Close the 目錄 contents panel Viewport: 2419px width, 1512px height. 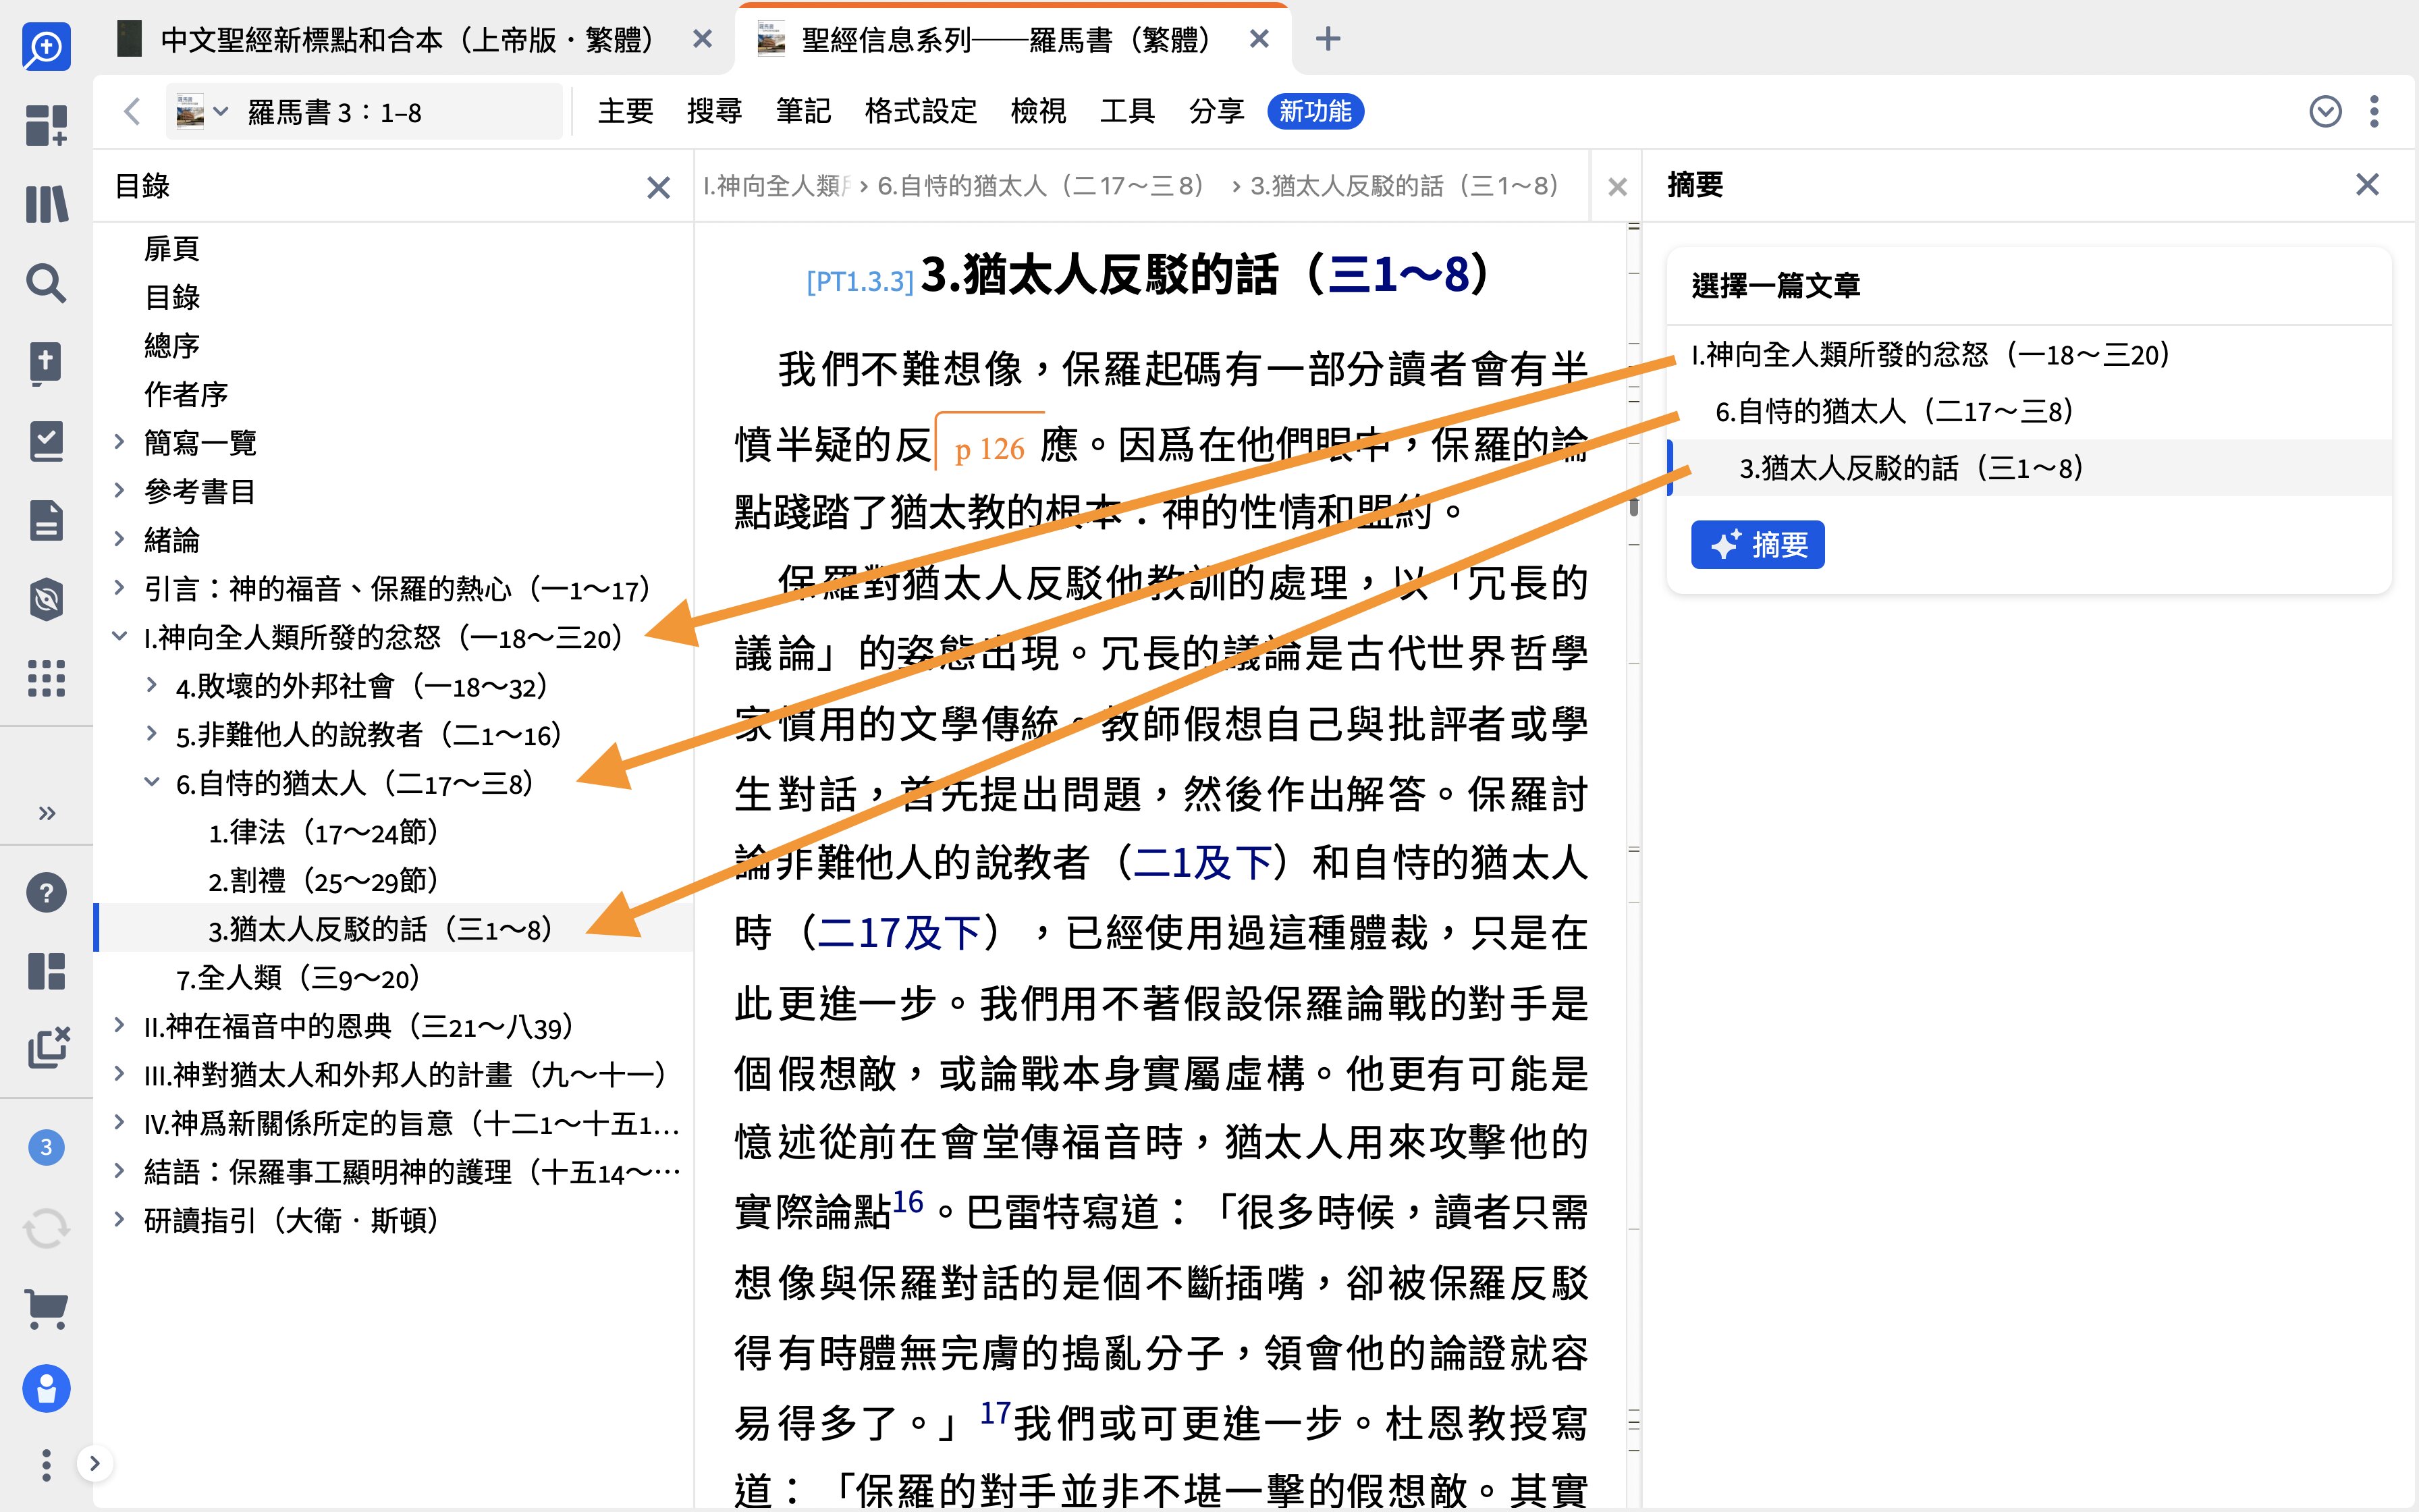click(657, 187)
